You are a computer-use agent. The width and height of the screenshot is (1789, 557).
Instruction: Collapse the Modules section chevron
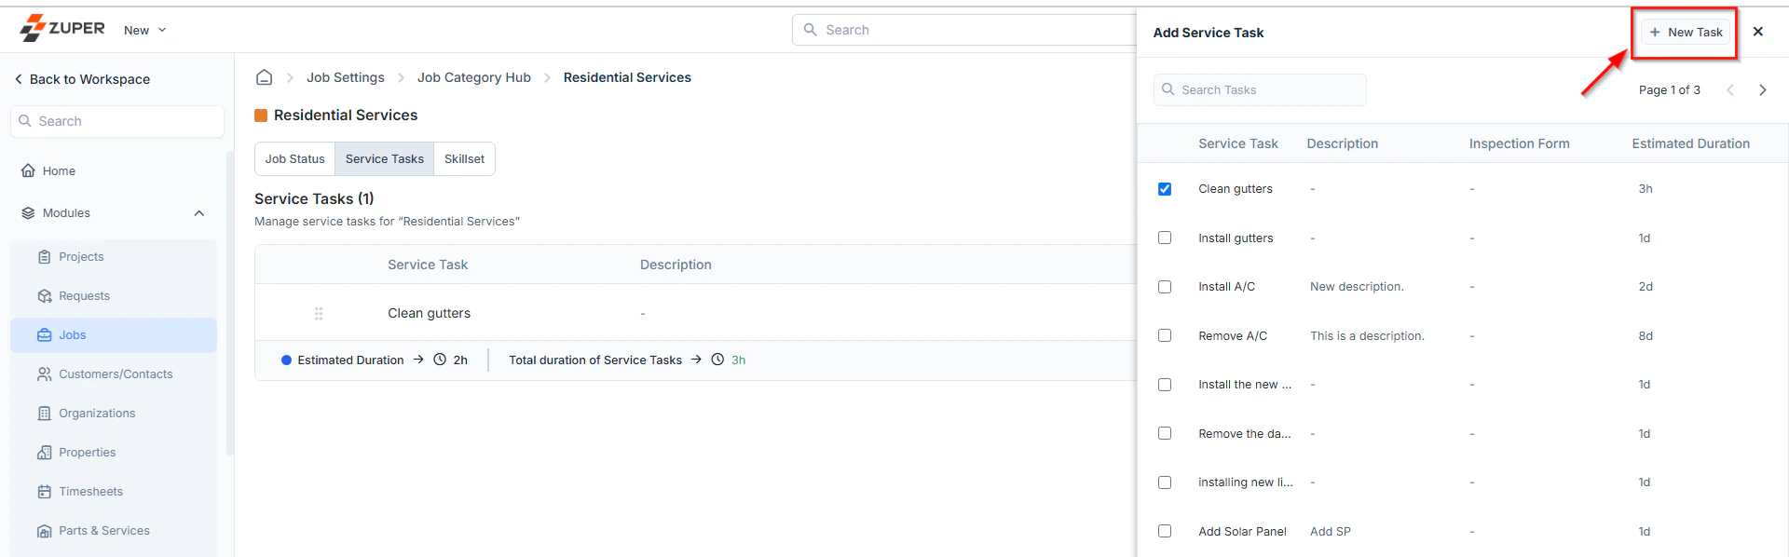[198, 213]
